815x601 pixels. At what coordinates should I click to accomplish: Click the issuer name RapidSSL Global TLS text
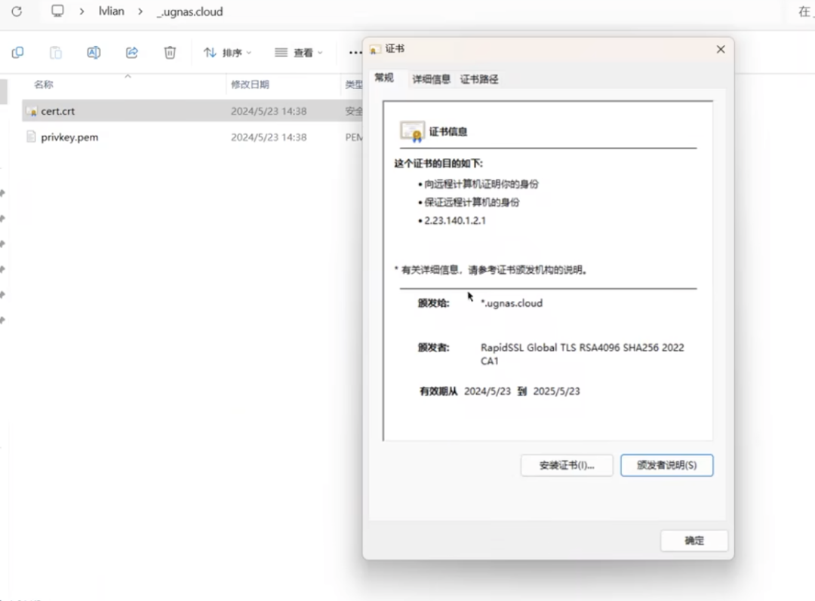(582, 354)
